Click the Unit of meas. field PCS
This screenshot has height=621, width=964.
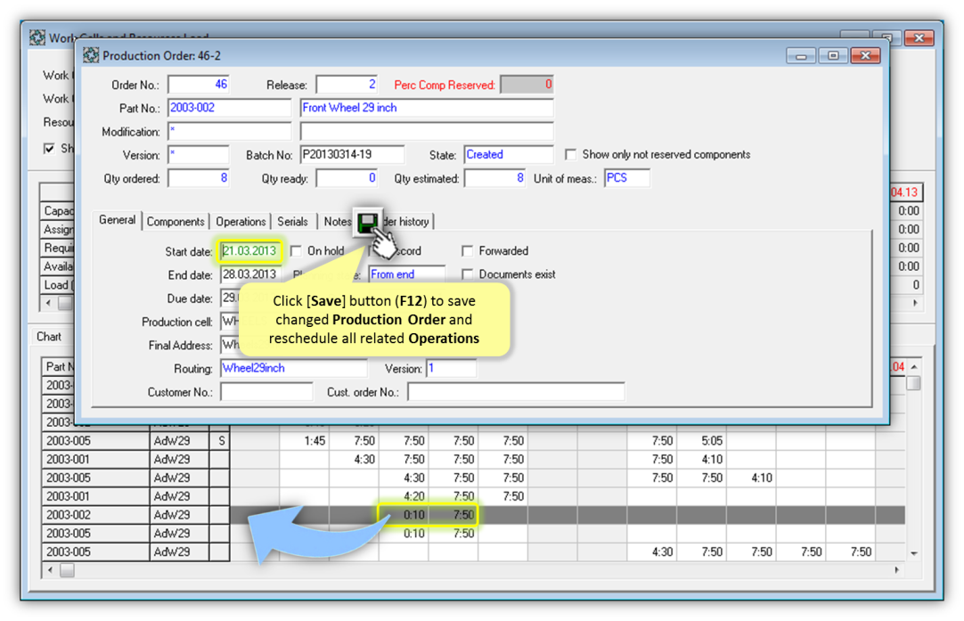click(x=627, y=178)
